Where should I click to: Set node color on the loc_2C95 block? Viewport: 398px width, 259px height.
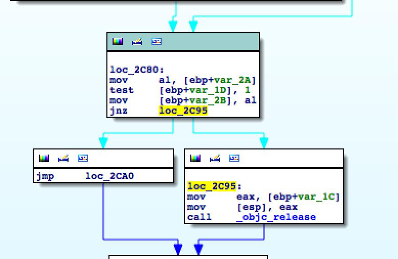coord(195,158)
